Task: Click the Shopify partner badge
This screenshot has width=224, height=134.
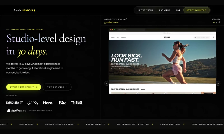Action: pos(17,111)
